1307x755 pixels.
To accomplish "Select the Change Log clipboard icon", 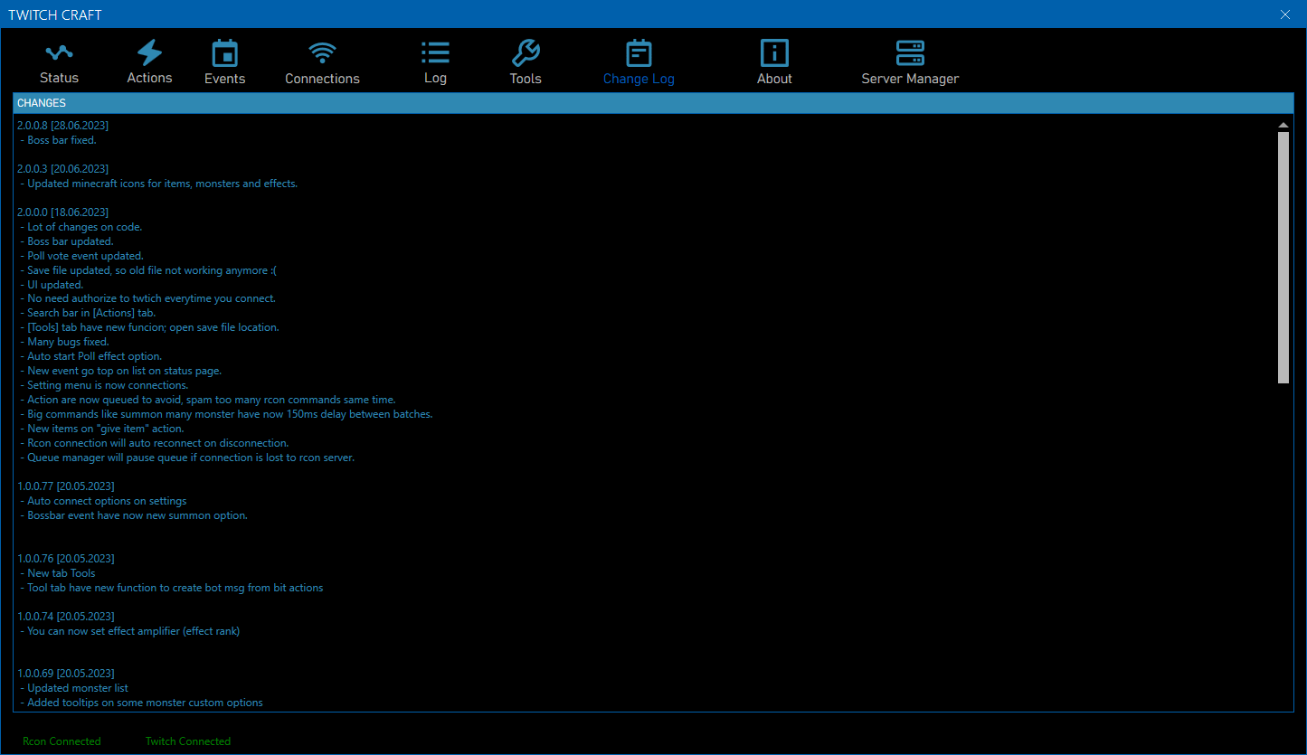I will (639, 52).
